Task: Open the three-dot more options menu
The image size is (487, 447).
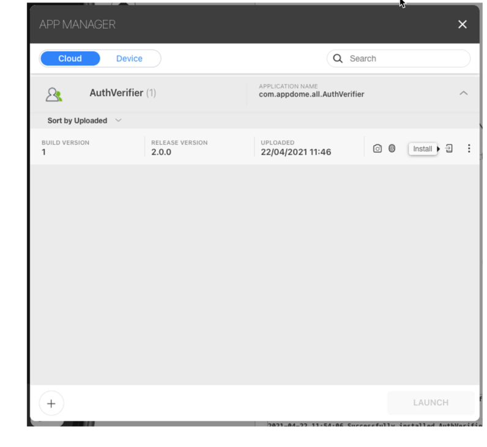Action: [469, 149]
